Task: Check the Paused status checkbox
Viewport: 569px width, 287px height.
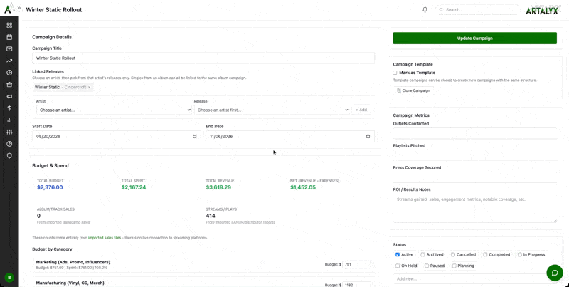Action: click(x=427, y=266)
